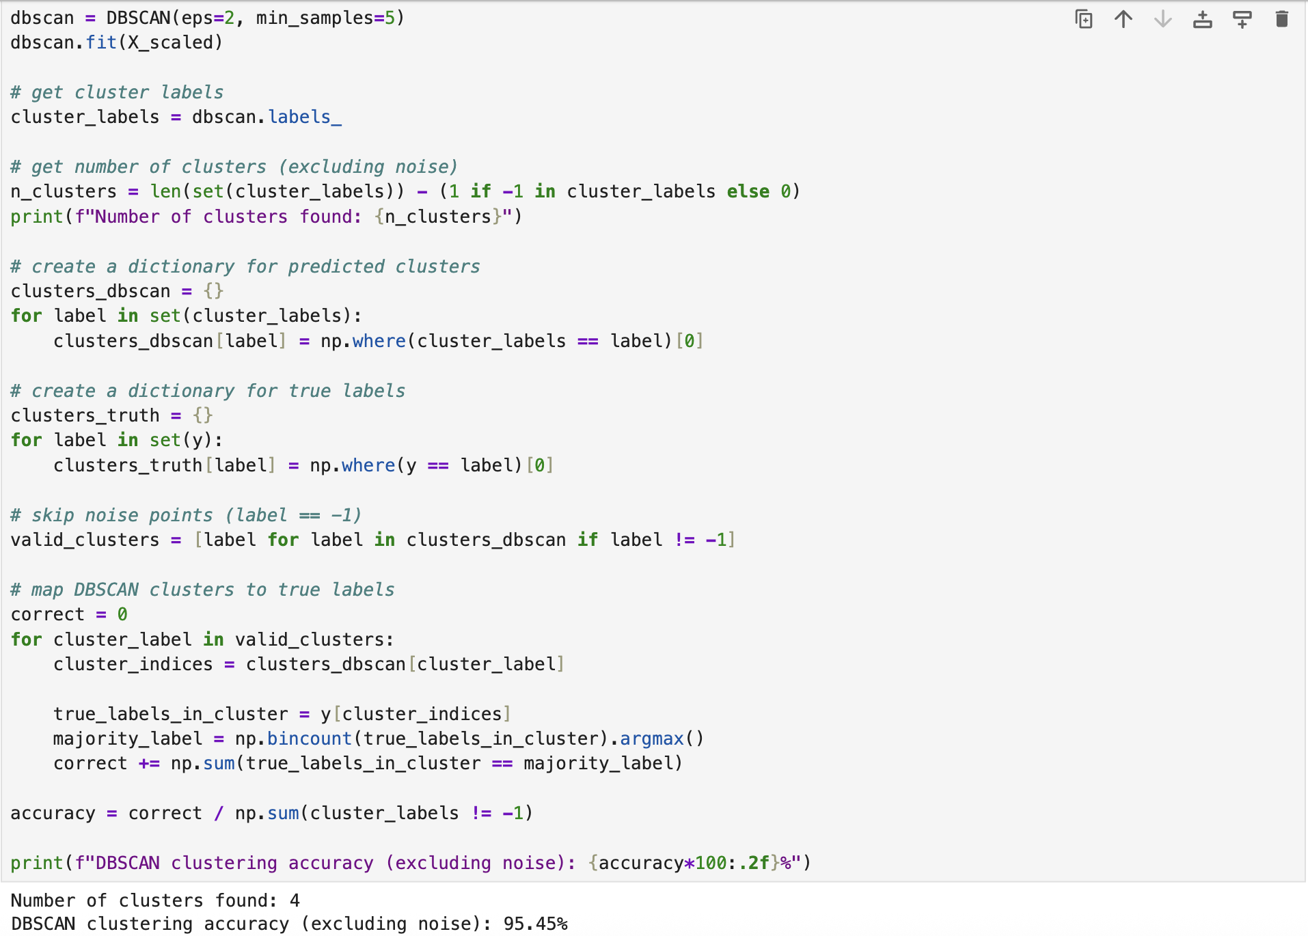The width and height of the screenshot is (1308, 936).
Task: Click the 'correct = 0' line
Action: (69, 614)
